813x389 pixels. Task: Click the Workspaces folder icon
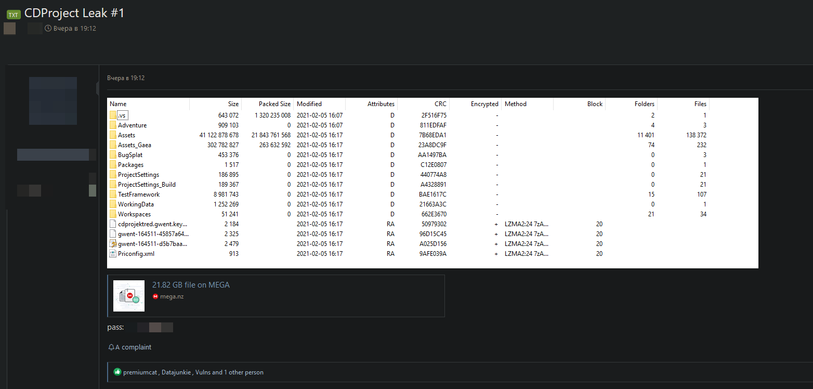pos(113,214)
